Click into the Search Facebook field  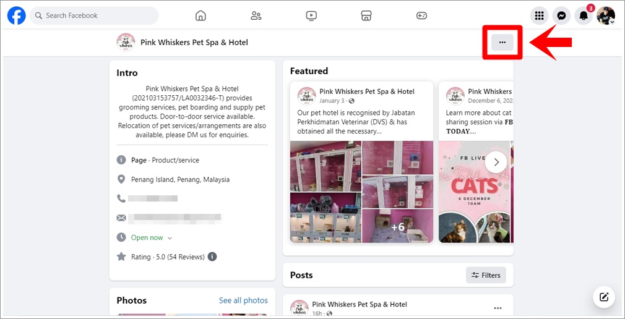pyautogui.click(x=94, y=15)
